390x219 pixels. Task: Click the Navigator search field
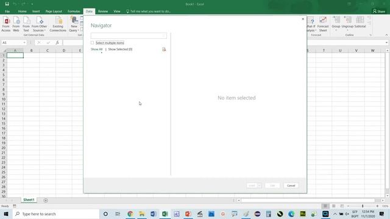click(129, 36)
